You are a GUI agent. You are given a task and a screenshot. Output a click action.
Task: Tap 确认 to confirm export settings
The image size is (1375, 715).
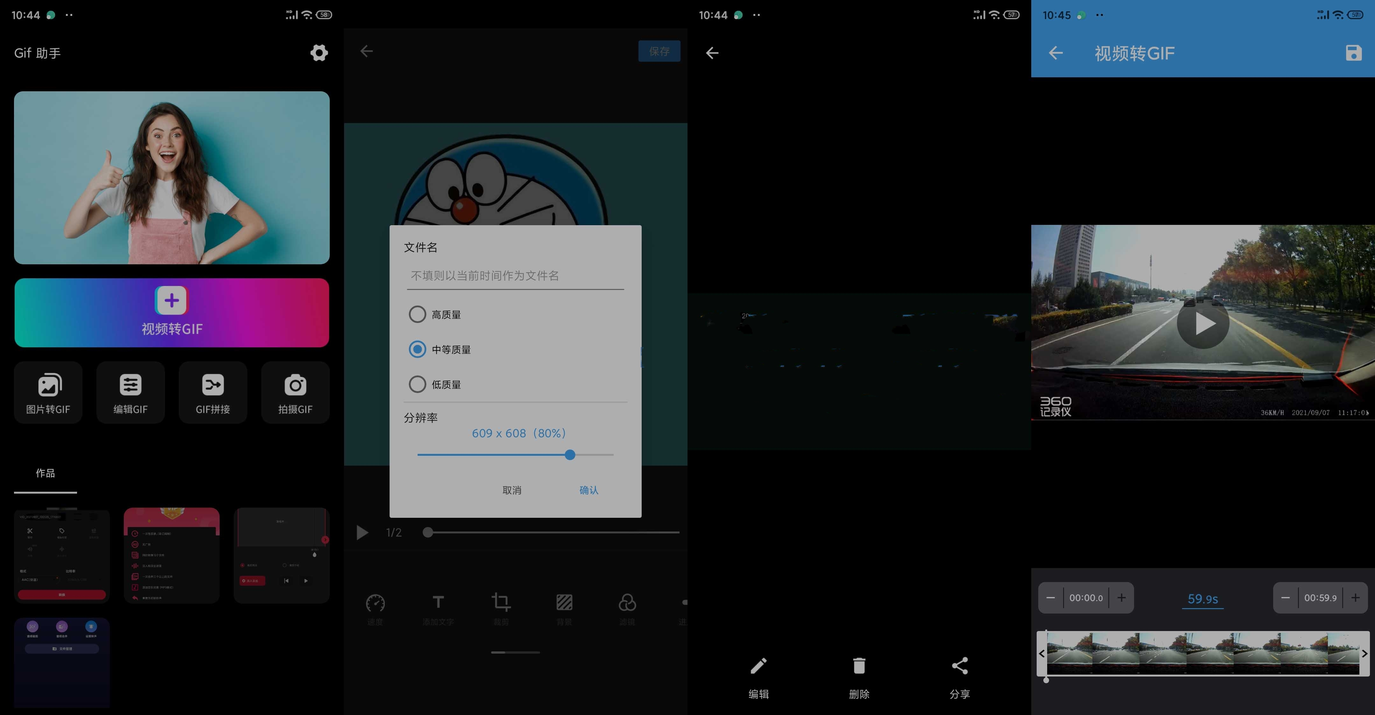point(589,490)
